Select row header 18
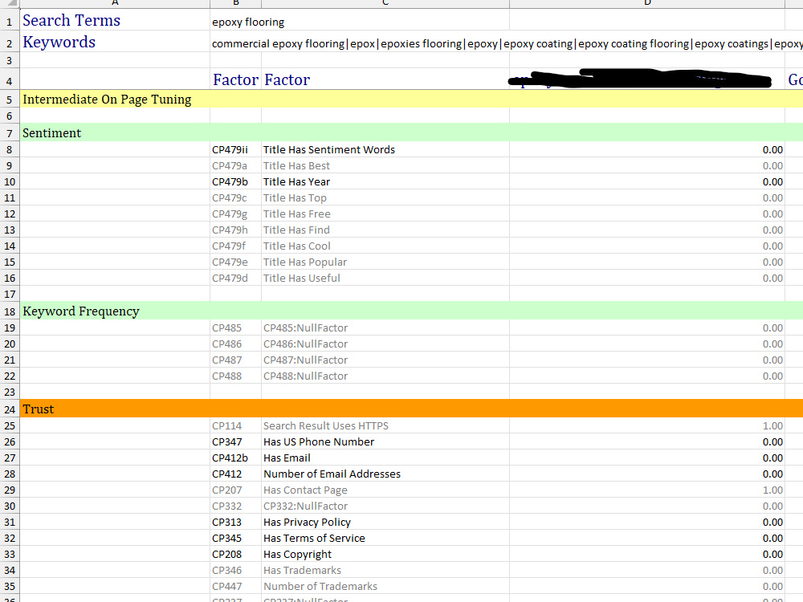 (9, 311)
